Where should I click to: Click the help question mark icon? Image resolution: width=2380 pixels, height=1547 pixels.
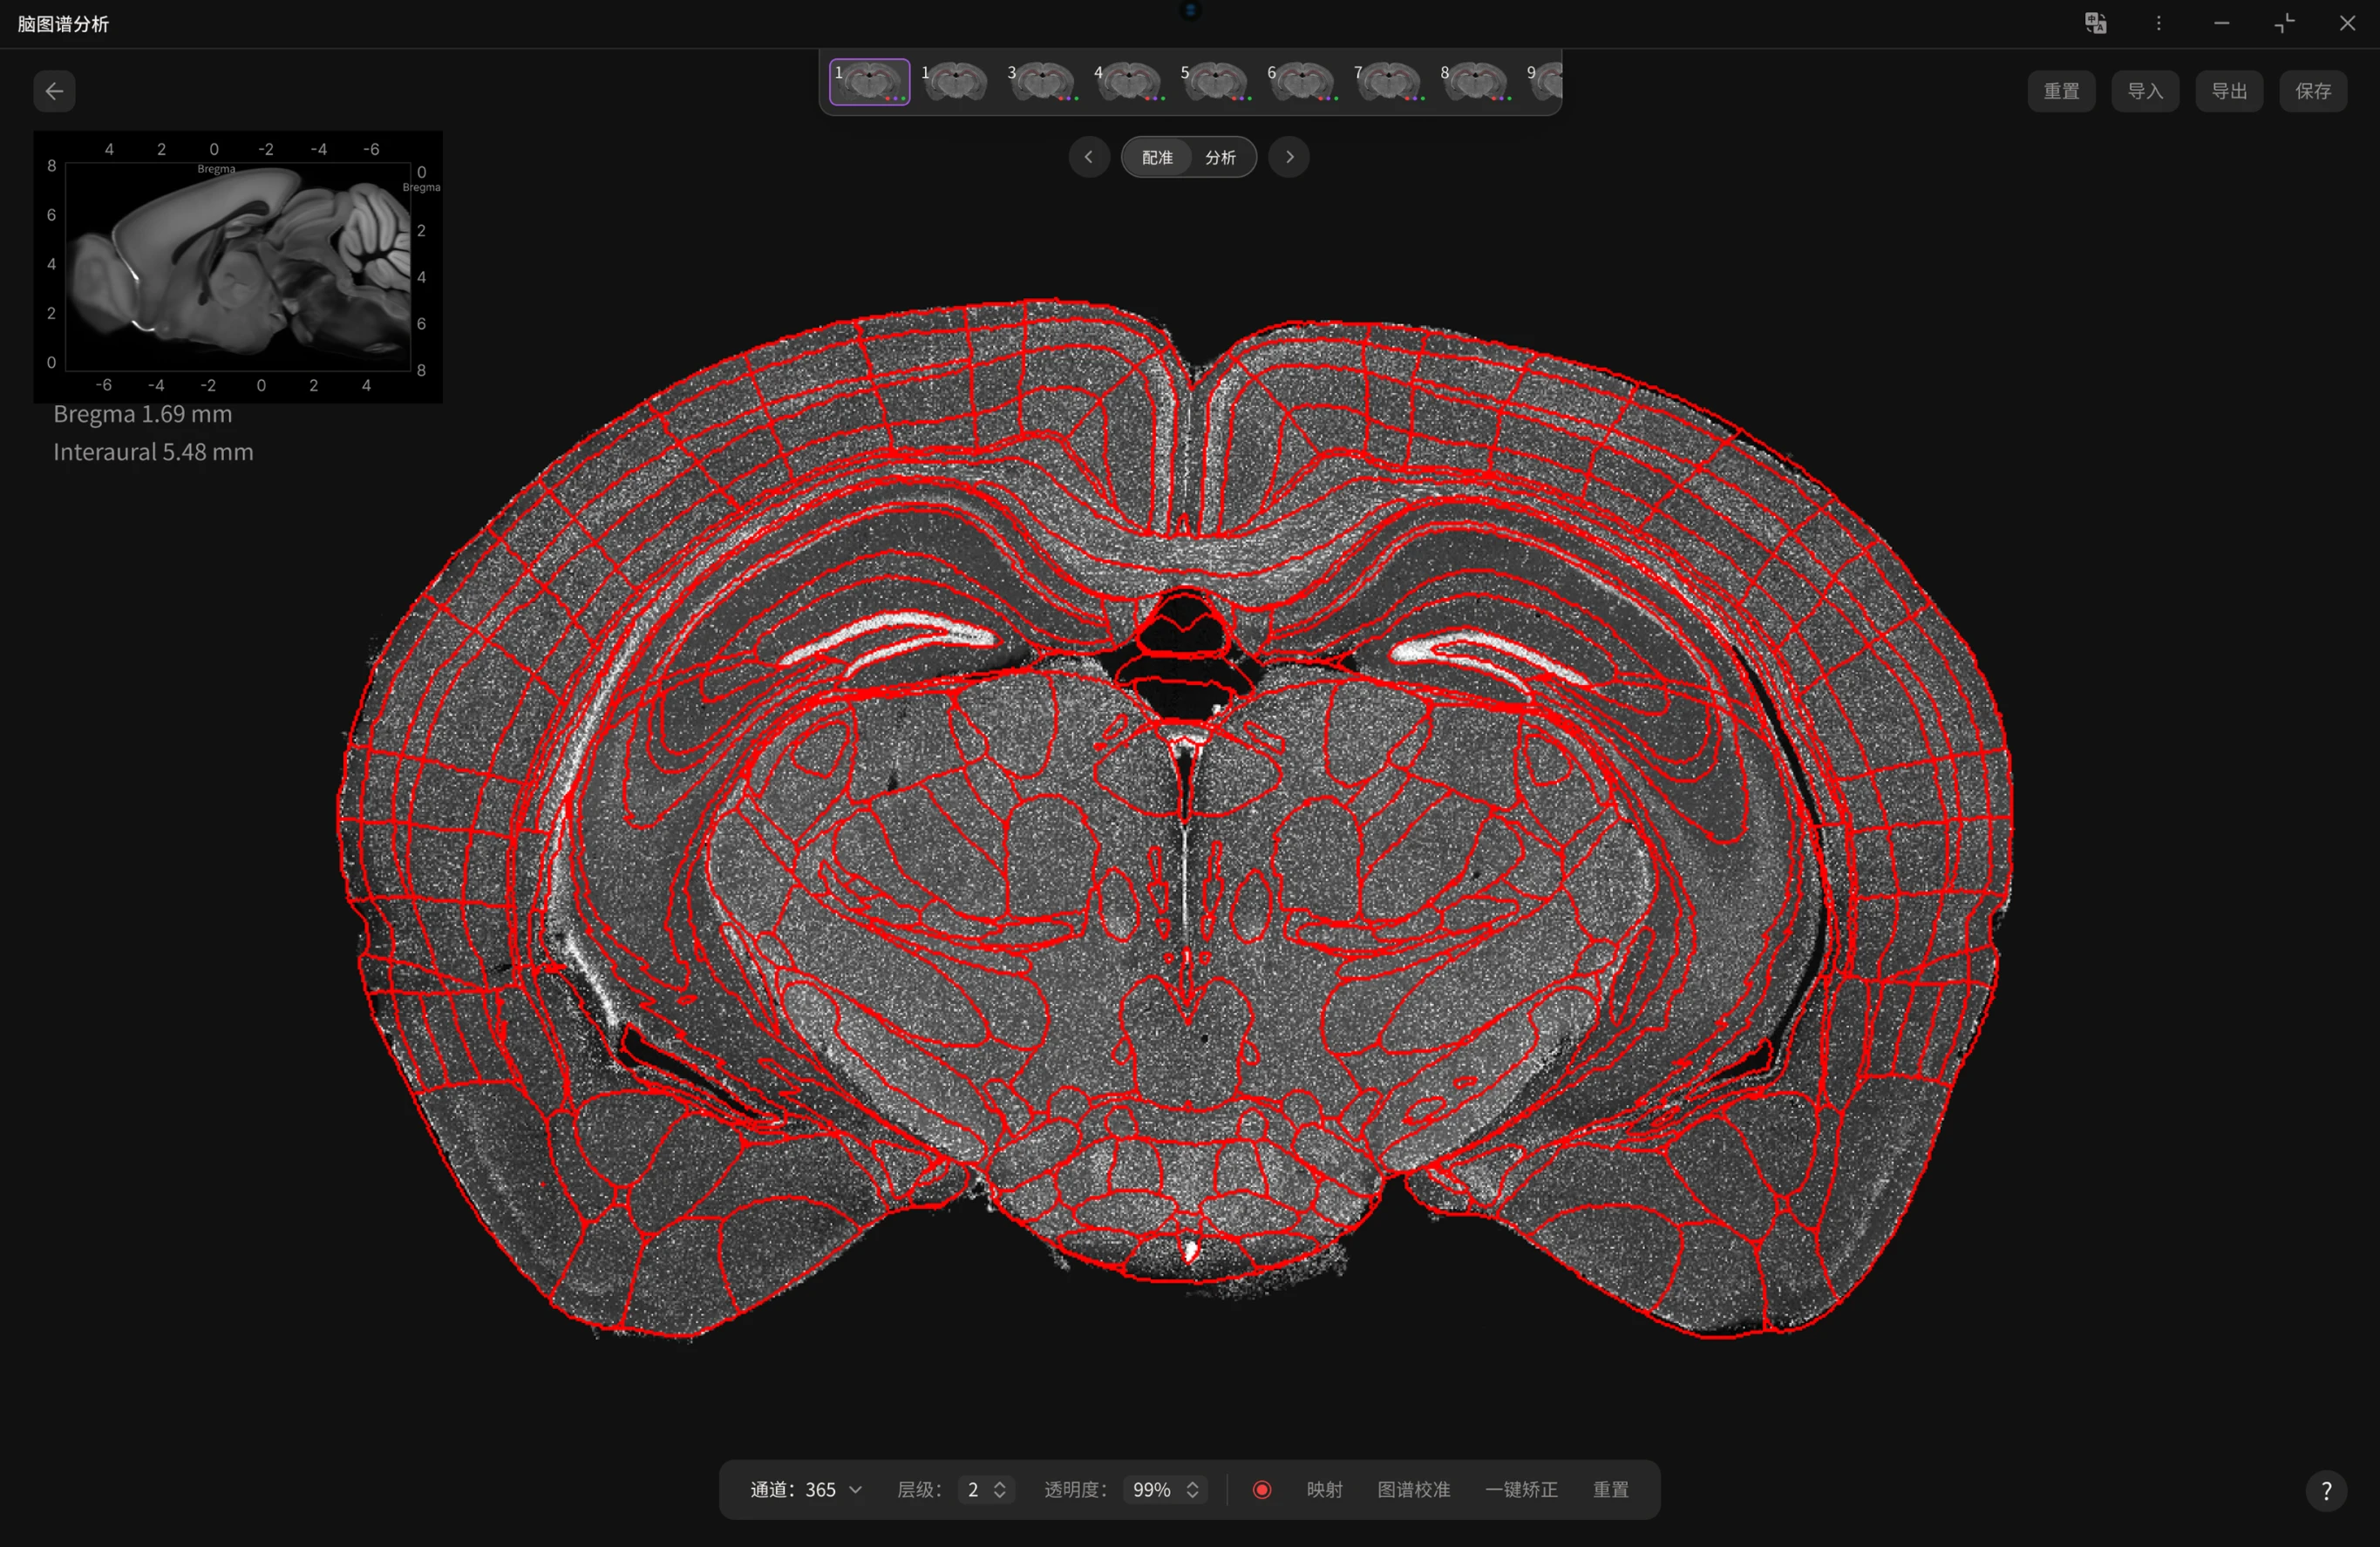[2327, 1490]
